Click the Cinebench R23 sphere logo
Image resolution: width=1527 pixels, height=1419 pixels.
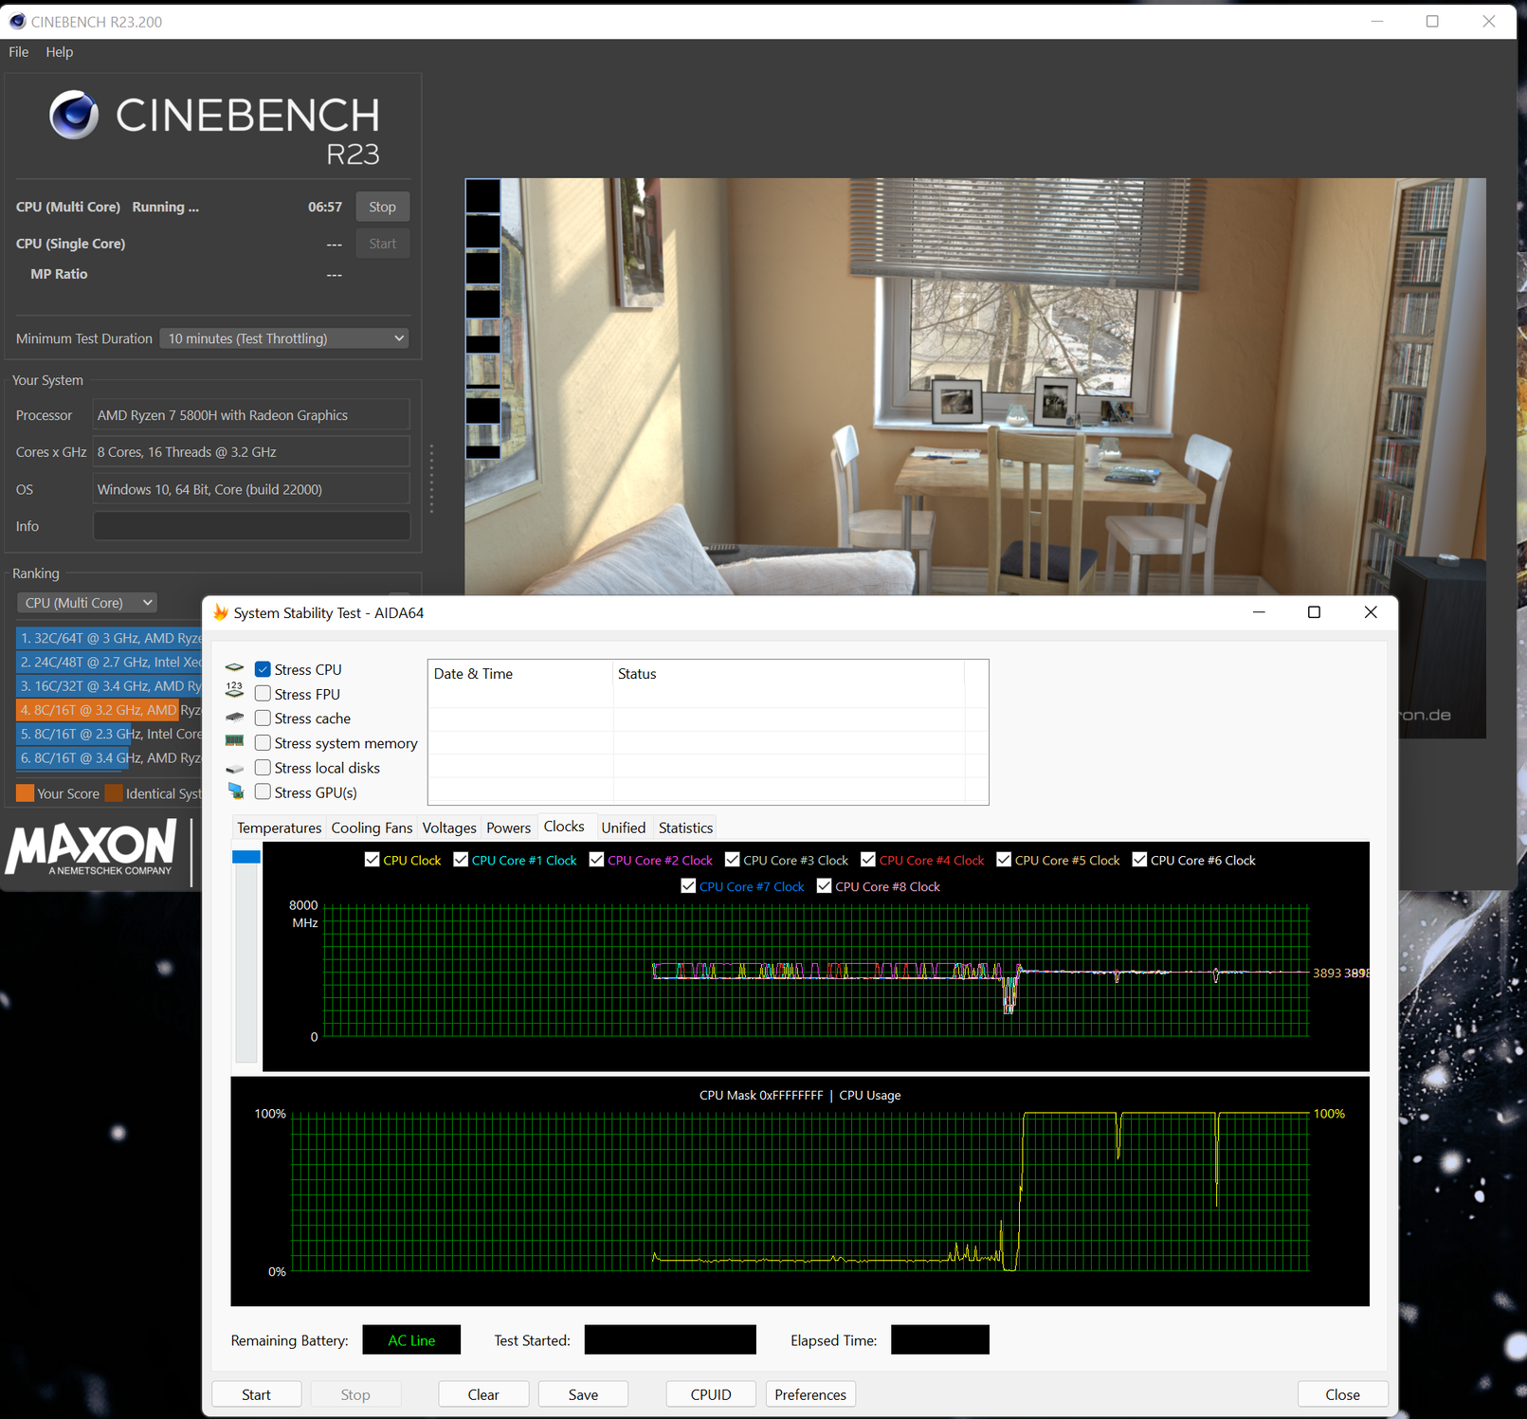coord(74,116)
